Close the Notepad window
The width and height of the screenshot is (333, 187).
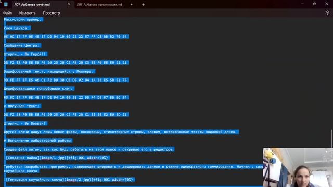click(x=327, y=4)
